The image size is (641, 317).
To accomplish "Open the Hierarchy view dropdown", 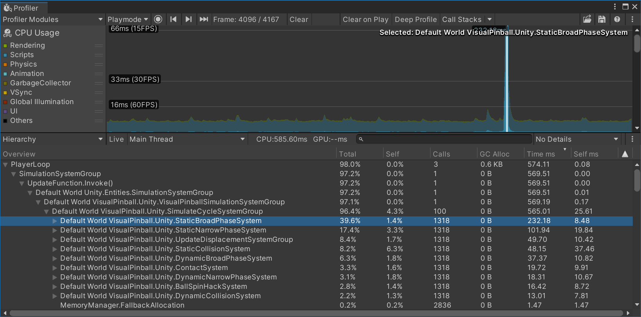I will point(52,139).
